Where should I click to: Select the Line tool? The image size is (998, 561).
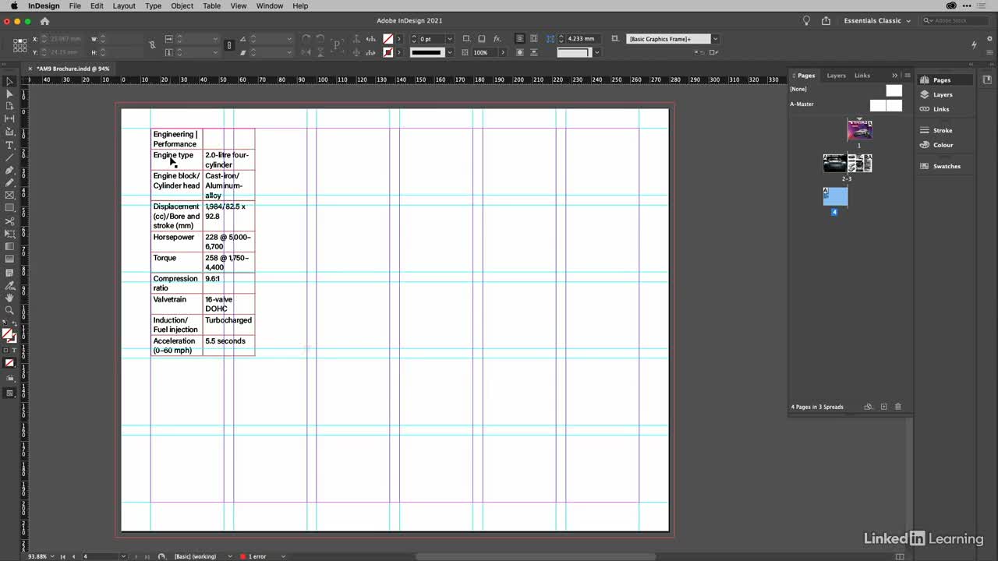pos(9,157)
